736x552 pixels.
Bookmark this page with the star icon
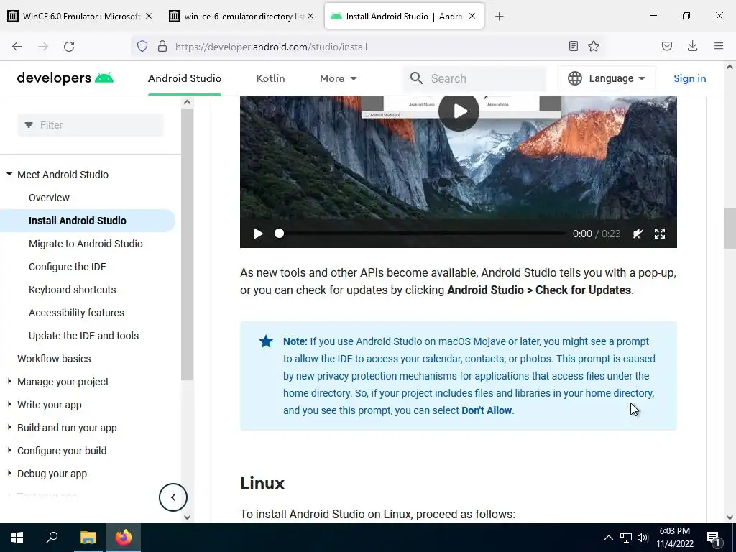(594, 46)
